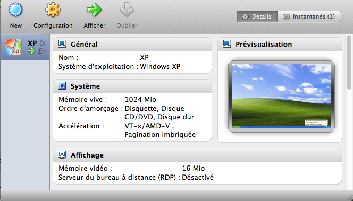Click the 'Pagination imbriquée' text
This screenshot has height=201, width=353.
click(x=160, y=135)
